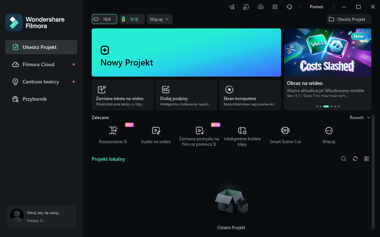Launch Smart Scene Cut feature
The image size is (380, 237).
click(285, 135)
